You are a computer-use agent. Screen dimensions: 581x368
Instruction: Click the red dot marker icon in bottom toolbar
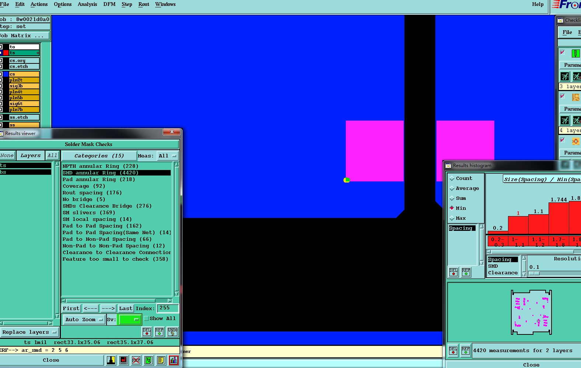123,360
